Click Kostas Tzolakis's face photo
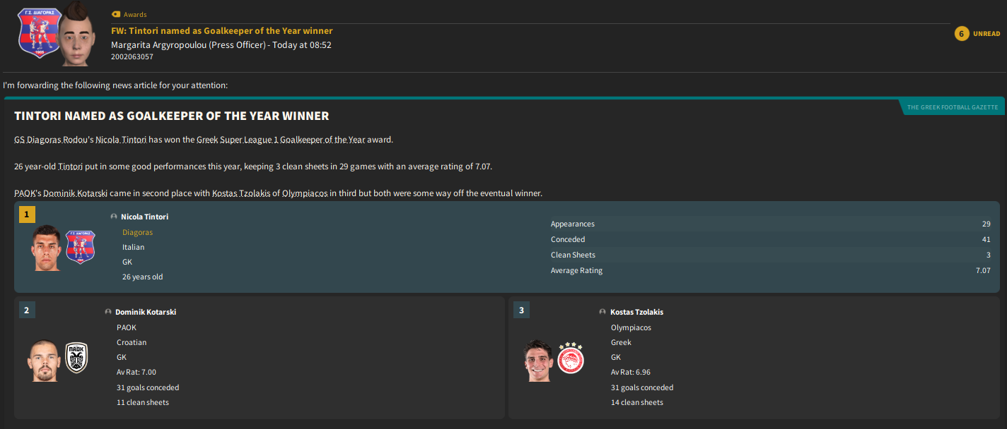Screen dimensions: 1007x429 click(x=539, y=360)
